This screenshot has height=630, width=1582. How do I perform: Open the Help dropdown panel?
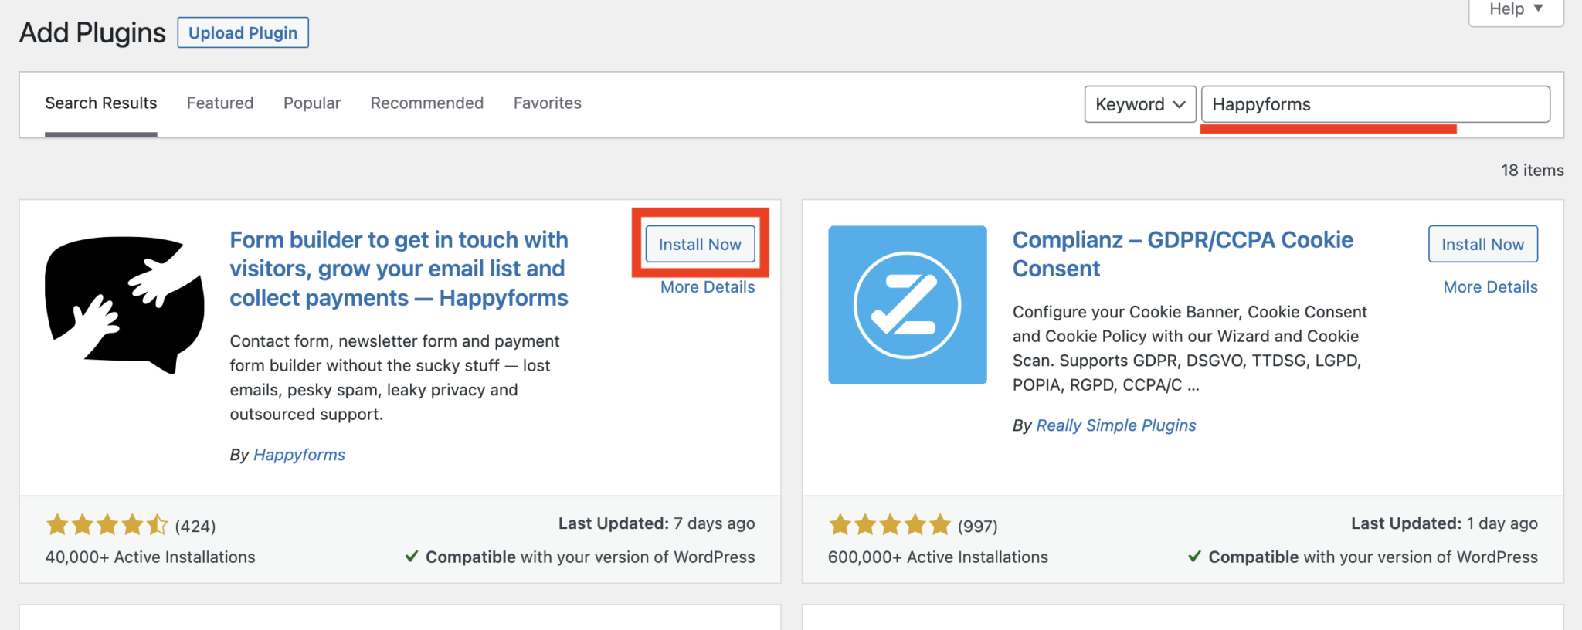tap(1516, 9)
